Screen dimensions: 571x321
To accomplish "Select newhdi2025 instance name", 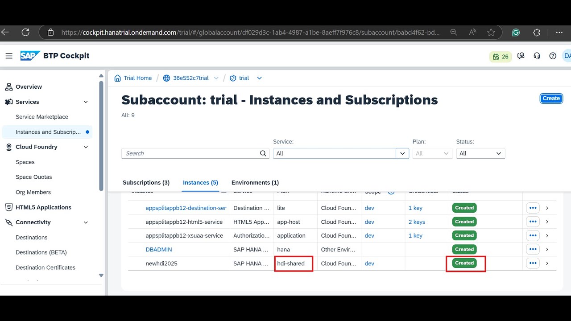I will pos(161,263).
